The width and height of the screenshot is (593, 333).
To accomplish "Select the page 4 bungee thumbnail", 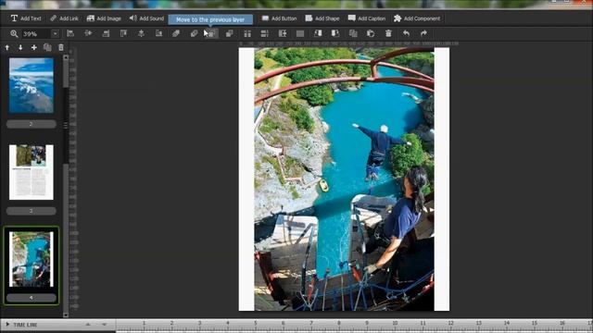I will [x=32, y=259].
